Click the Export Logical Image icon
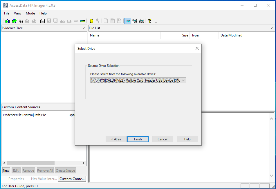The image size is (276, 189). [x=56, y=21]
